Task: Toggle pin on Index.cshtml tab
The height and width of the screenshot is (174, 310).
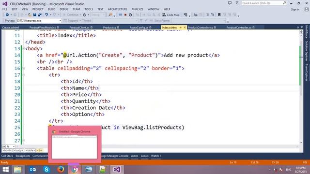Action: [181, 28]
